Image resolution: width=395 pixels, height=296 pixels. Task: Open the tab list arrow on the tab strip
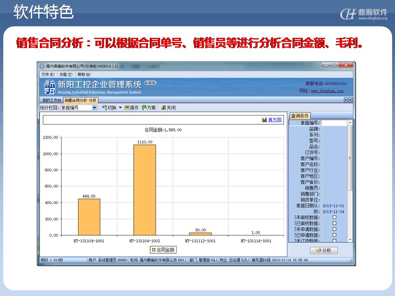point(346,100)
